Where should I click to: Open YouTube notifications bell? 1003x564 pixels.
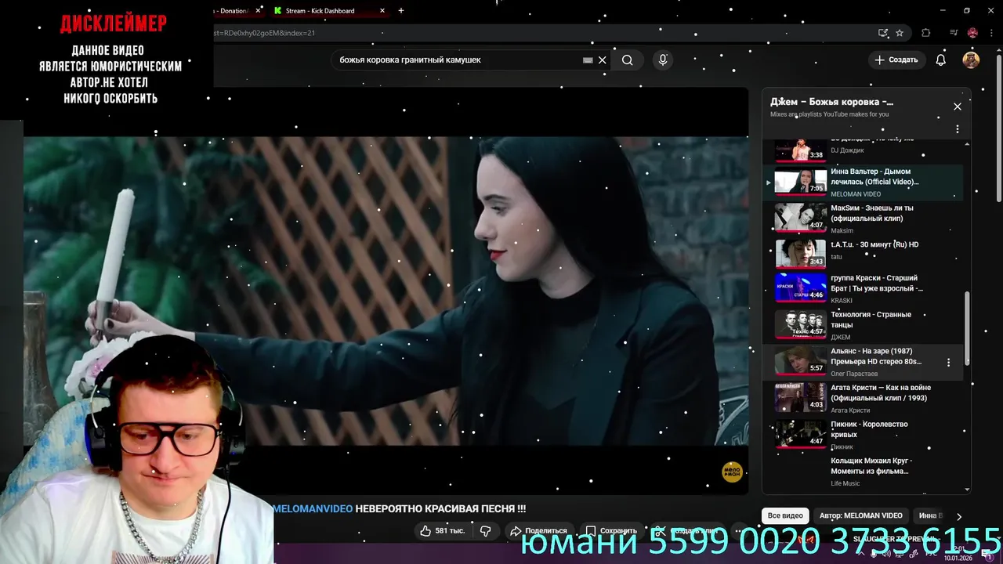coord(941,60)
